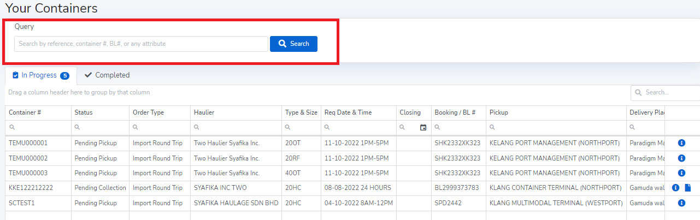Select the In Progress tab
The height and width of the screenshot is (220, 700).
[x=41, y=75]
